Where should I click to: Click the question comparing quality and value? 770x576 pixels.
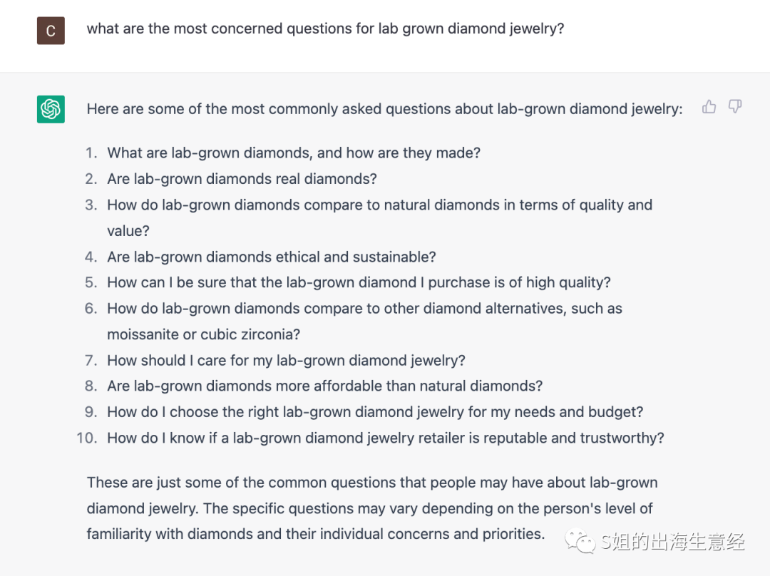(x=379, y=205)
